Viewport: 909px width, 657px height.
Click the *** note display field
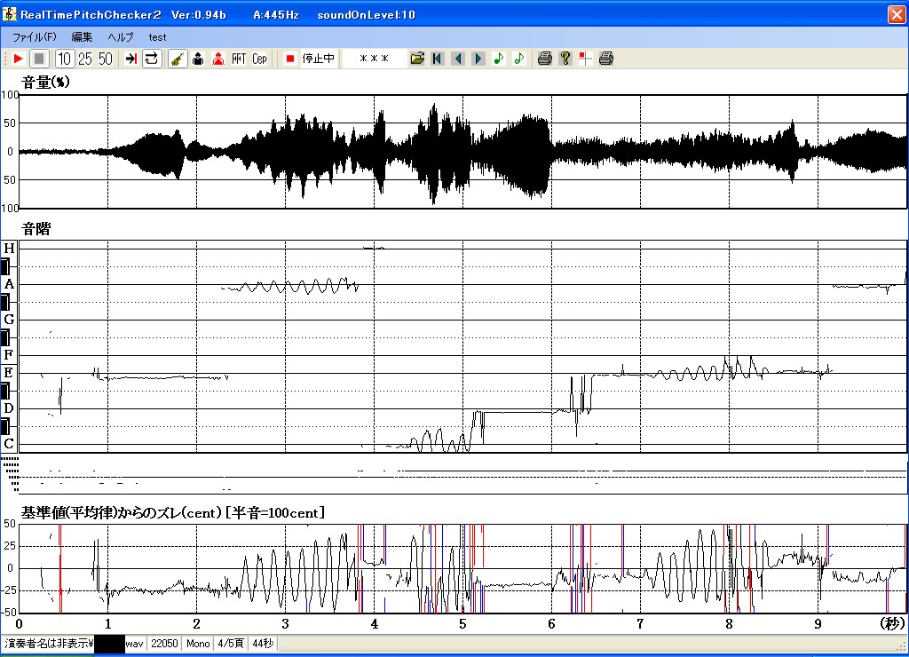pos(374,59)
